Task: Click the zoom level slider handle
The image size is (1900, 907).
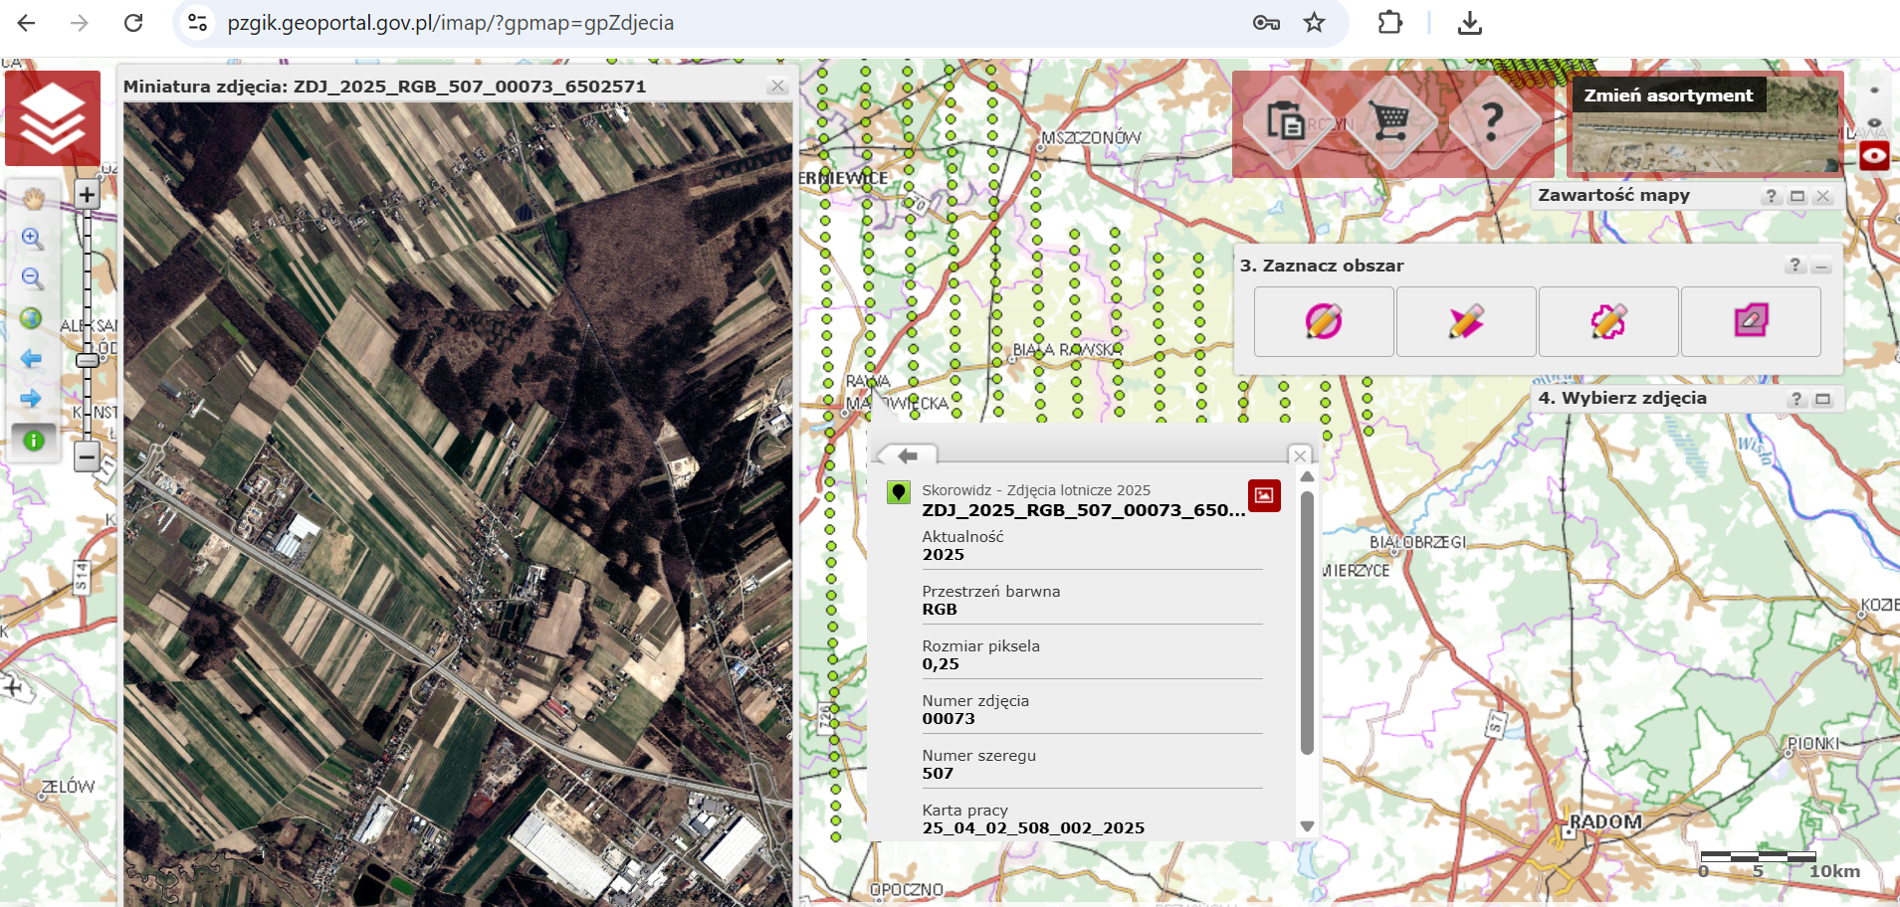Action: (88, 360)
